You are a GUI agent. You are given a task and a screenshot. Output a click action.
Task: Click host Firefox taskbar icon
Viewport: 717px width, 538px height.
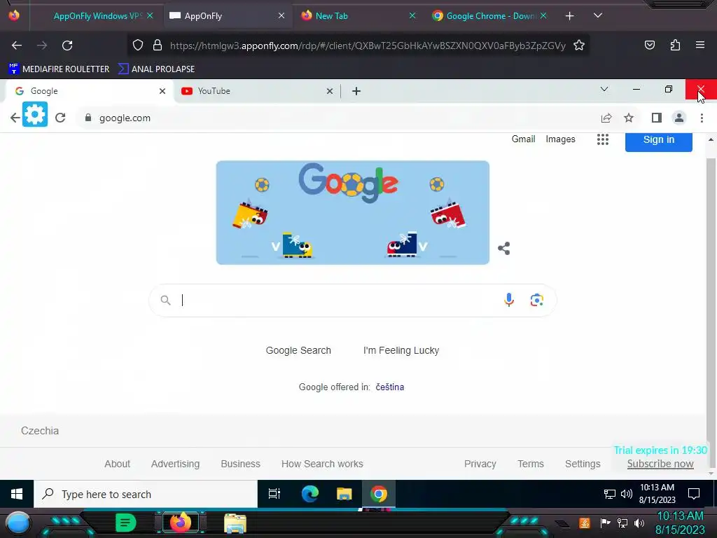tap(180, 523)
